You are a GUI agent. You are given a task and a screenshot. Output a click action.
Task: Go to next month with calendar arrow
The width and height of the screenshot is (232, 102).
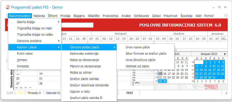point(225,54)
